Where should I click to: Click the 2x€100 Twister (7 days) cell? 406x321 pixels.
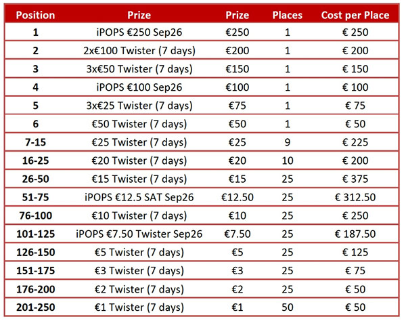point(139,51)
